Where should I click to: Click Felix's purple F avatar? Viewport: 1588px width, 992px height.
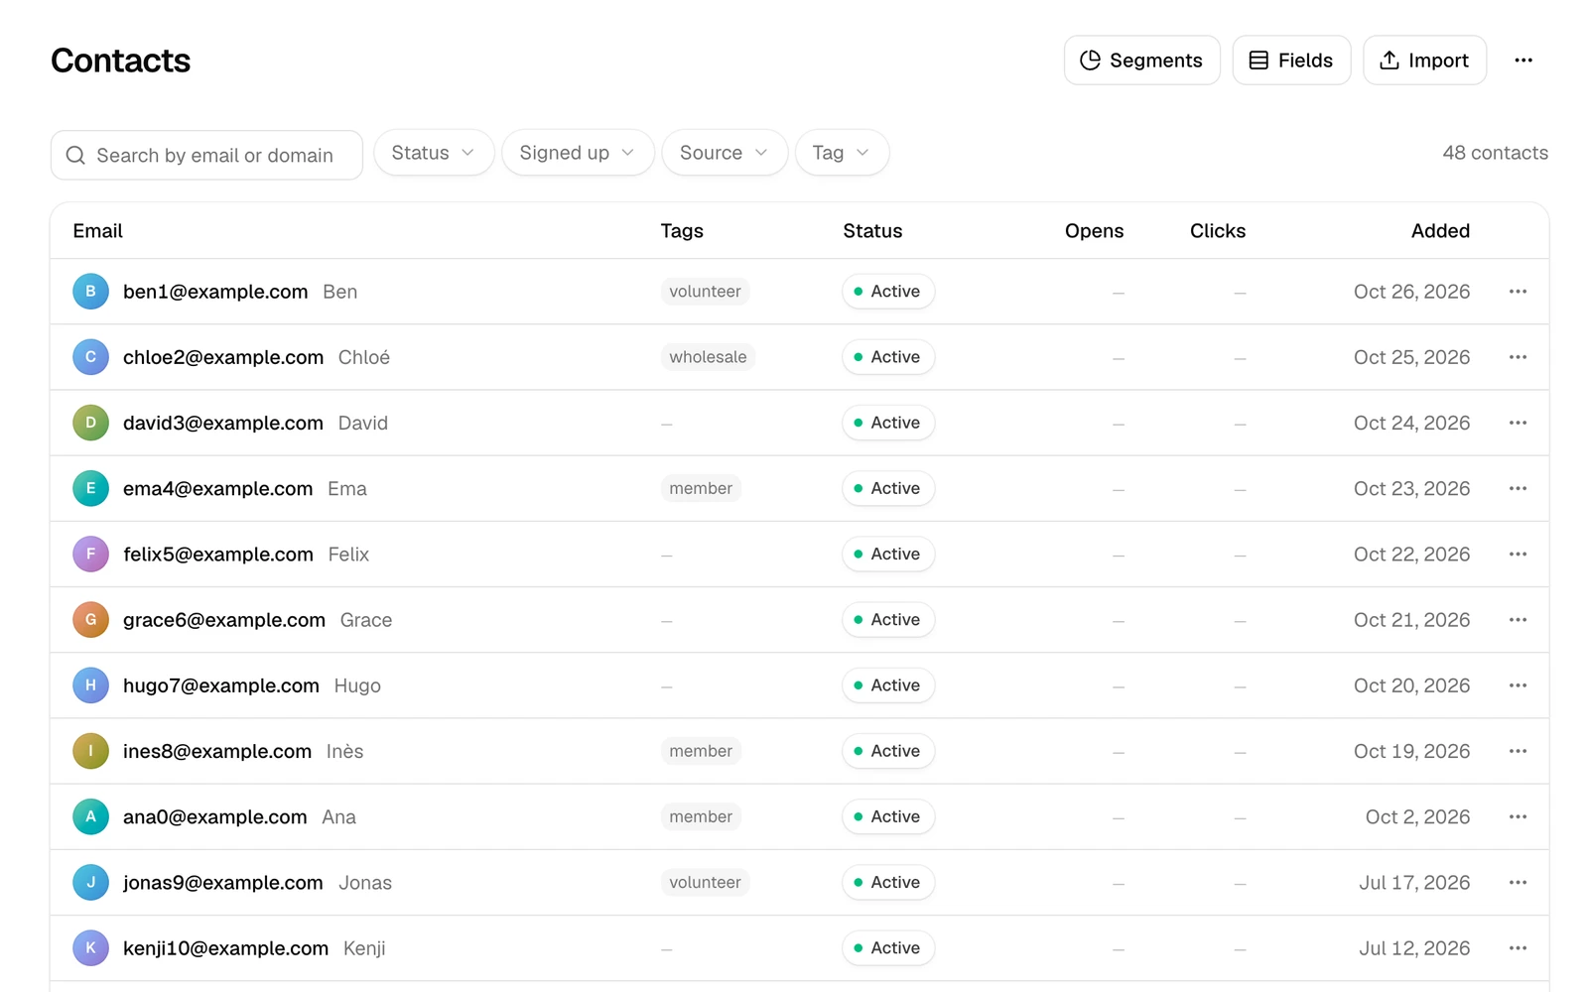(x=90, y=554)
